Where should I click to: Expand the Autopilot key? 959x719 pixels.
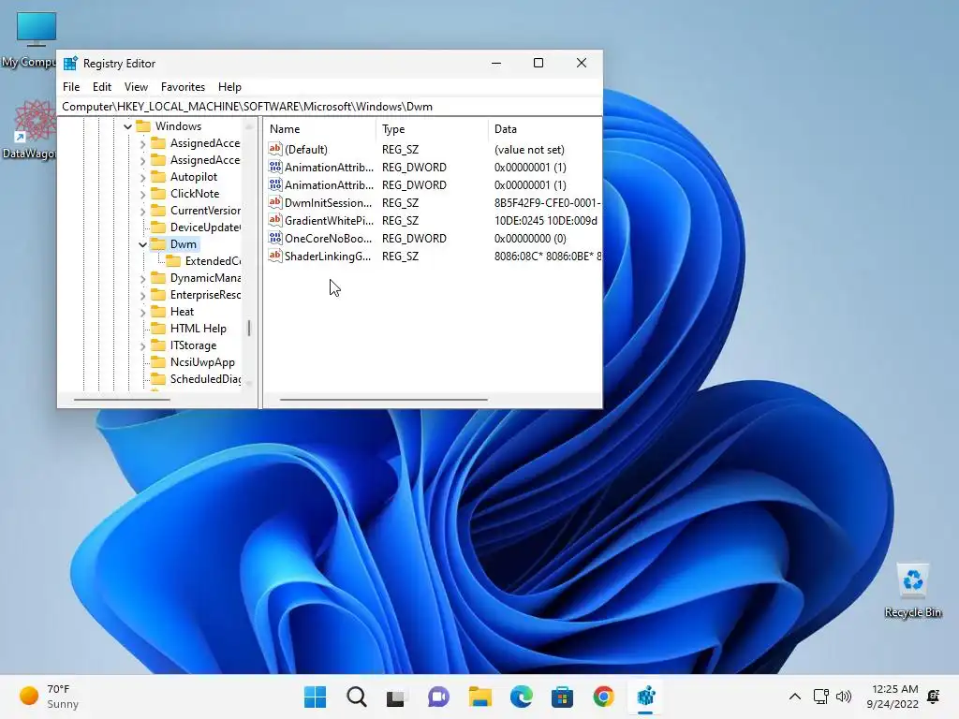tap(142, 177)
